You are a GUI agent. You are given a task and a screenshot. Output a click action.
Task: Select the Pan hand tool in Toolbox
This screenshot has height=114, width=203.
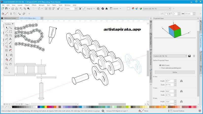pos(10,64)
